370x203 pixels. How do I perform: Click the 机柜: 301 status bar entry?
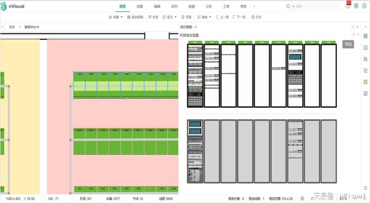click(x=86, y=199)
